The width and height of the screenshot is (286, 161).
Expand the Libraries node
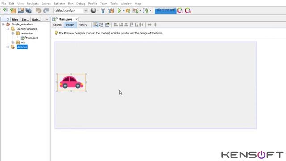[8, 47]
